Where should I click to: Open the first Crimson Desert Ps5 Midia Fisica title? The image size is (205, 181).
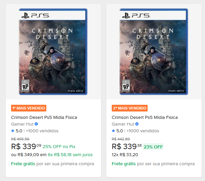[x=44, y=117]
